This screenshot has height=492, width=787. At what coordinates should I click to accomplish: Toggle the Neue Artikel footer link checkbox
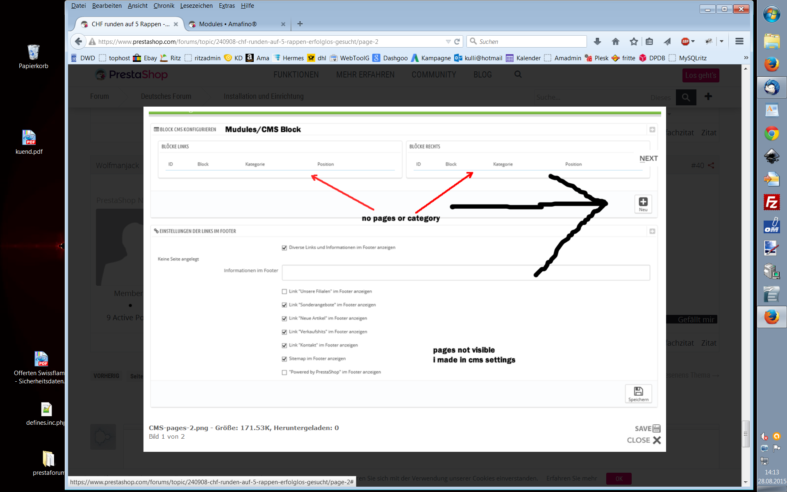pyautogui.click(x=284, y=319)
